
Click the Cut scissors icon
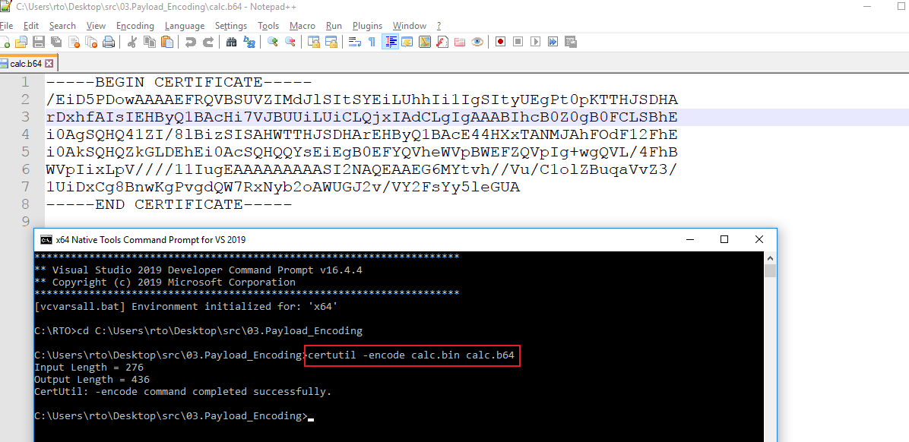click(x=131, y=43)
